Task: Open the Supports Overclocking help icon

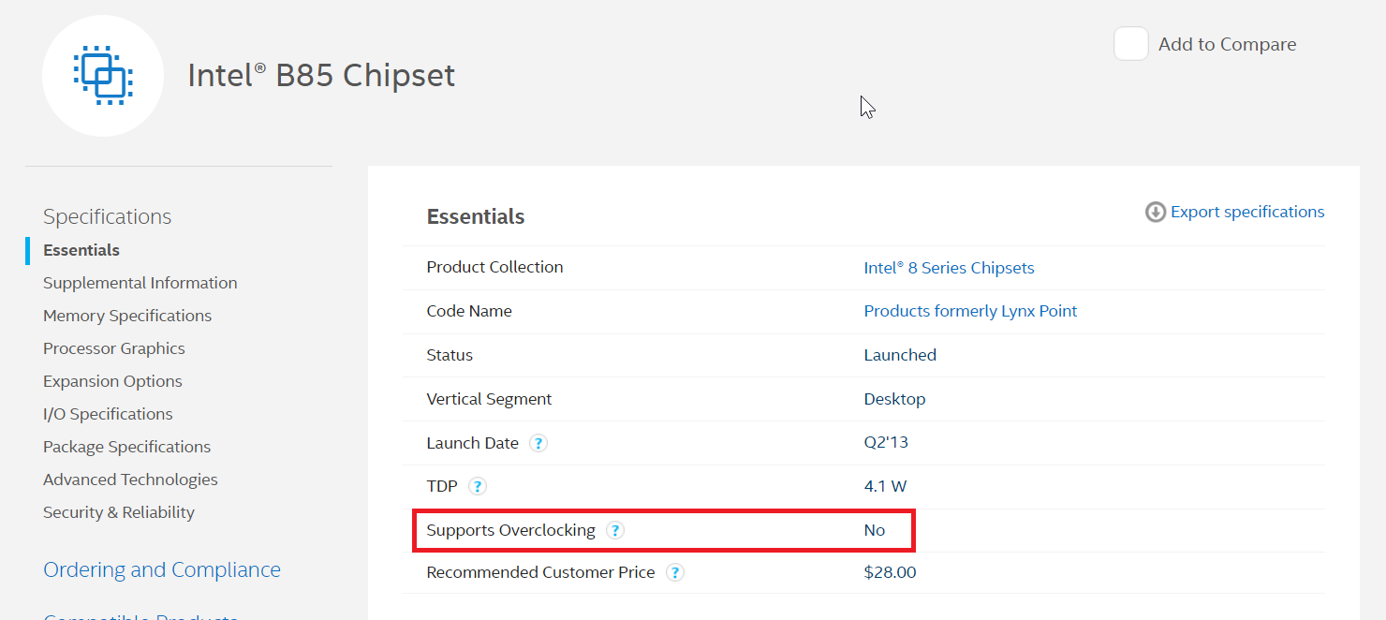Action: (614, 530)
